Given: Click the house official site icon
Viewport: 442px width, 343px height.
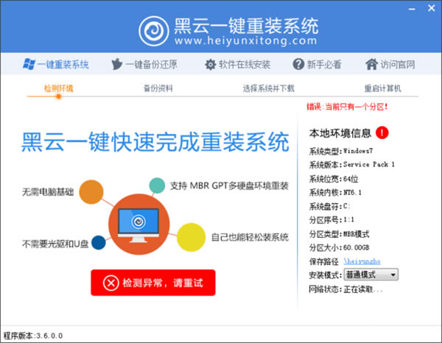Looking at the screenshot, I should [x=371, y=64].
